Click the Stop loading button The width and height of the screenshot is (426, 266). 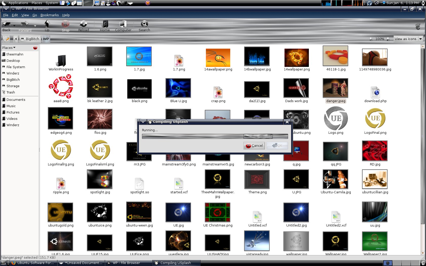65,26
